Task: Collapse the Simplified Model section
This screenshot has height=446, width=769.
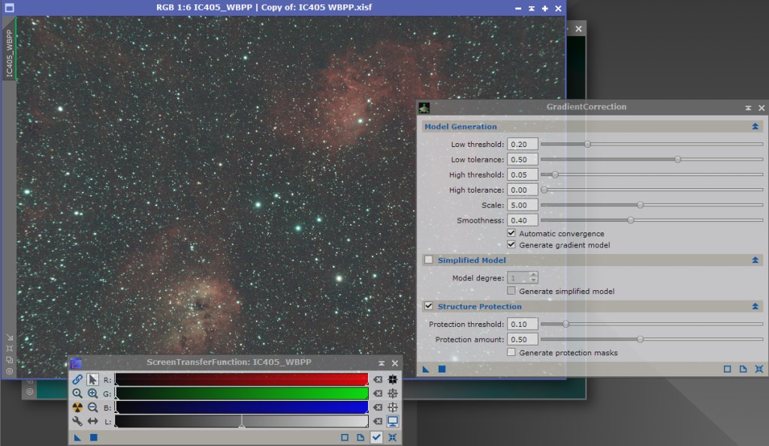Action: 755,260
